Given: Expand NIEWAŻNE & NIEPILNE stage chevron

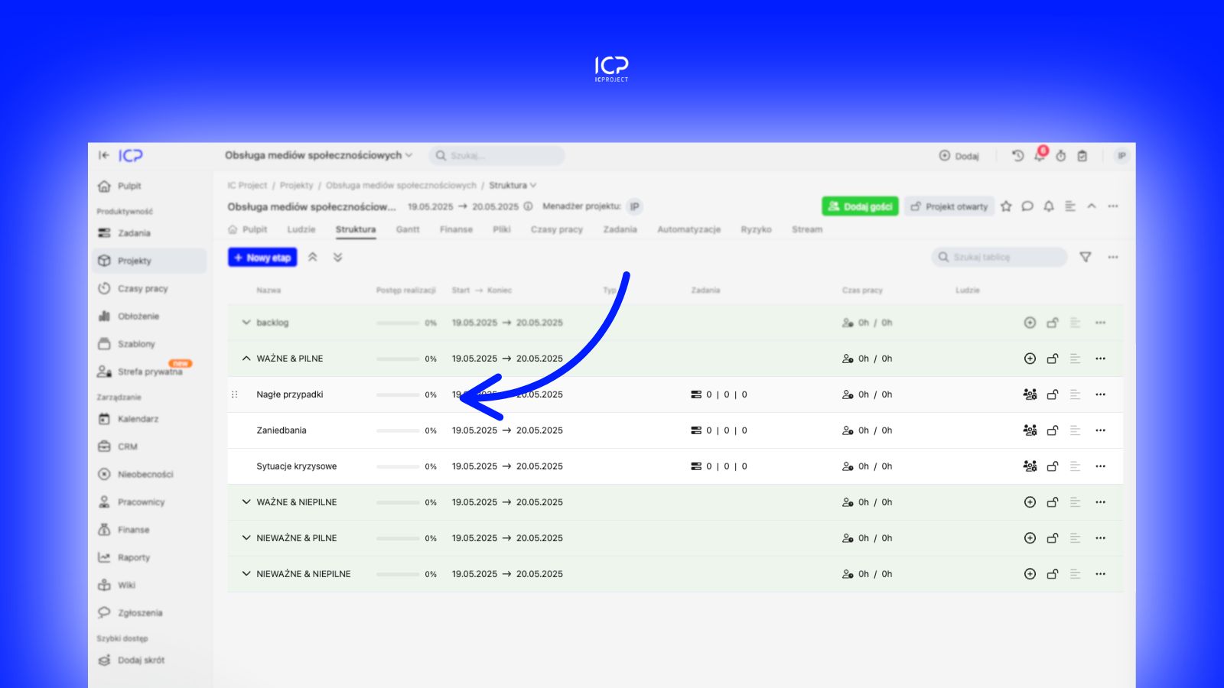Looking at the screenshot, I should tap(246, 574).
